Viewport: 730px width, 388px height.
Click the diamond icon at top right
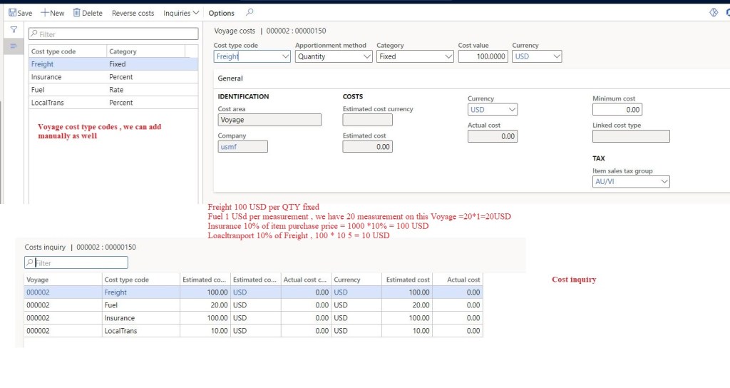[x=713, y=13]
